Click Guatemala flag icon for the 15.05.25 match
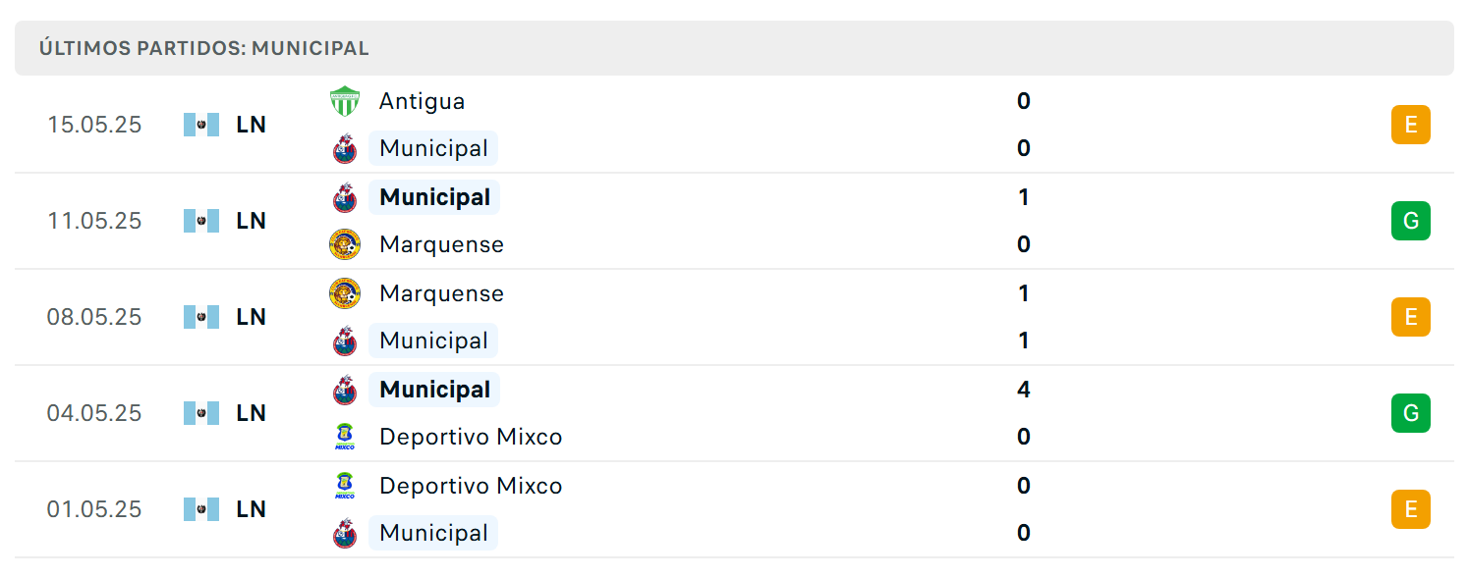Image resolution: width=1468 pixels, height=577 pixels. (201, 125)
